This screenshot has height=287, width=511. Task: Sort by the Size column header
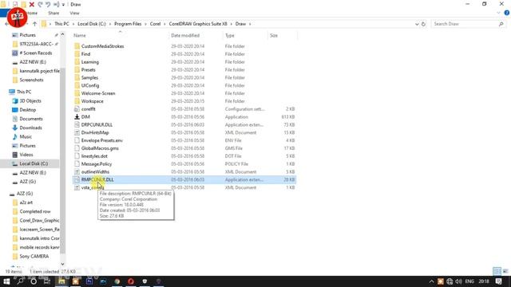(x=274, y=35)
